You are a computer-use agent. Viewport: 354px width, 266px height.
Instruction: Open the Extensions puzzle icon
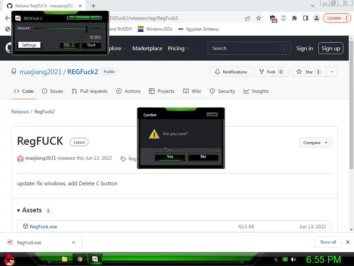tap(295, 18)
